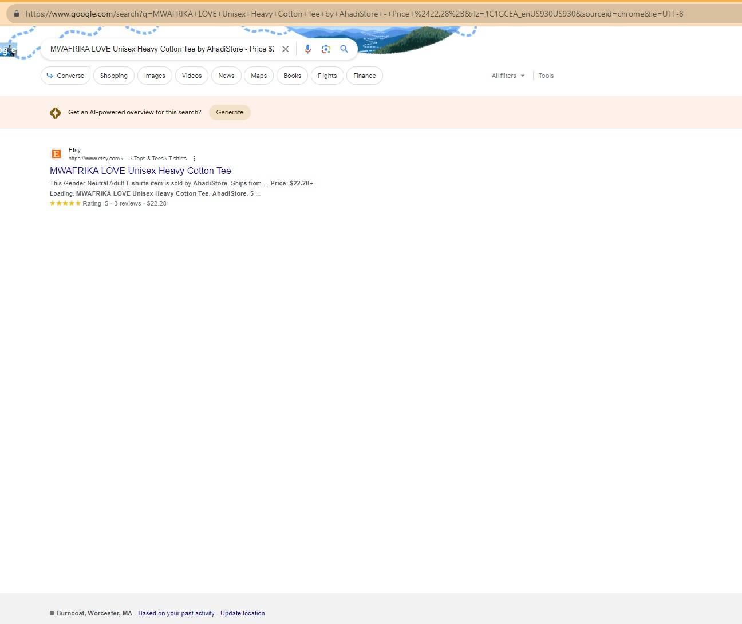The height and width of the screenshot is (624, 742).
Task: Open Google Lens image search
Action: coord(326,49)
